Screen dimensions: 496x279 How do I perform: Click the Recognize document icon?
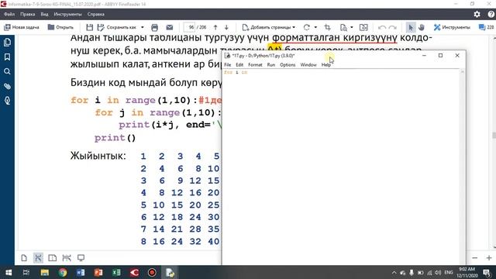pos(343,28)
